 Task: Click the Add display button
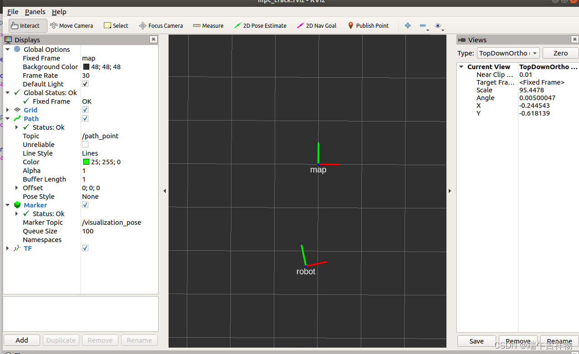(x=22, y=340)
